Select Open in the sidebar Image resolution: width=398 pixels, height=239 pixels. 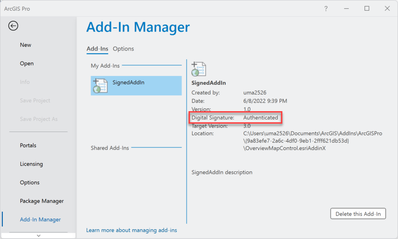26,63
